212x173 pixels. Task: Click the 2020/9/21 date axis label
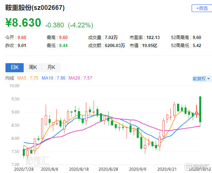pyautogui.click(x=167, y=169)
